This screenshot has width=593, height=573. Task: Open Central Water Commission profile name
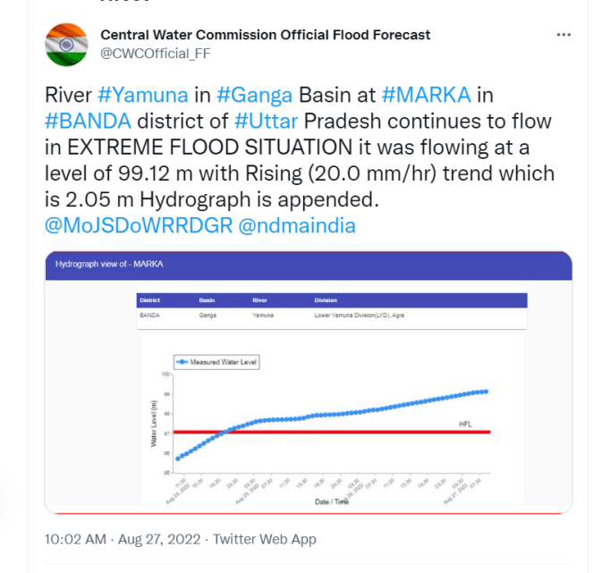[x=265, y=35]
